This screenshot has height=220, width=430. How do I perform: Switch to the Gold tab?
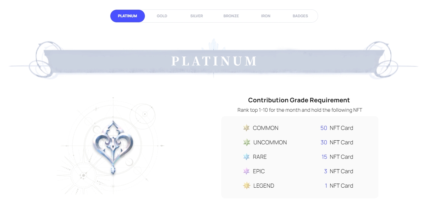(162, 16)
